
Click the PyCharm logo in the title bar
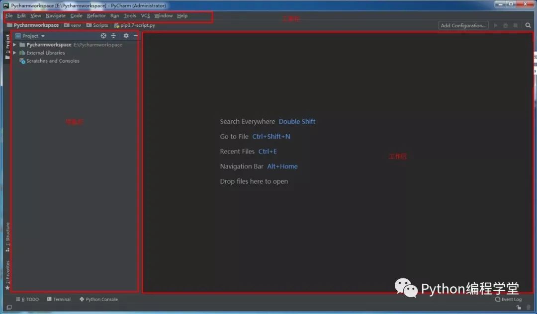point(6,5)
